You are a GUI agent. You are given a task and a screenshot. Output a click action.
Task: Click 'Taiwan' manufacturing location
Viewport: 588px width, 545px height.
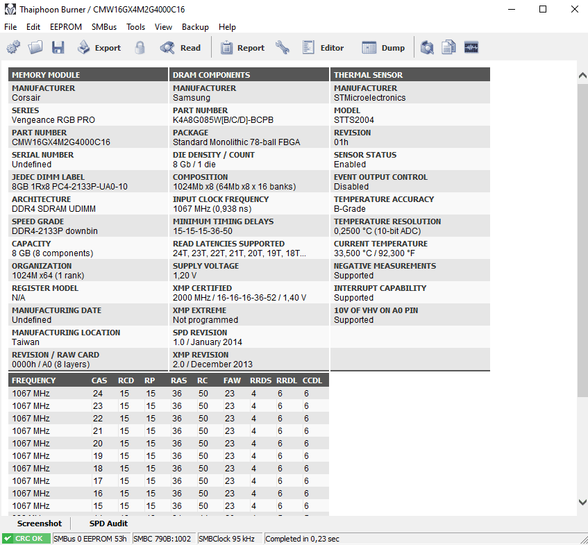[x=26, y=342]
